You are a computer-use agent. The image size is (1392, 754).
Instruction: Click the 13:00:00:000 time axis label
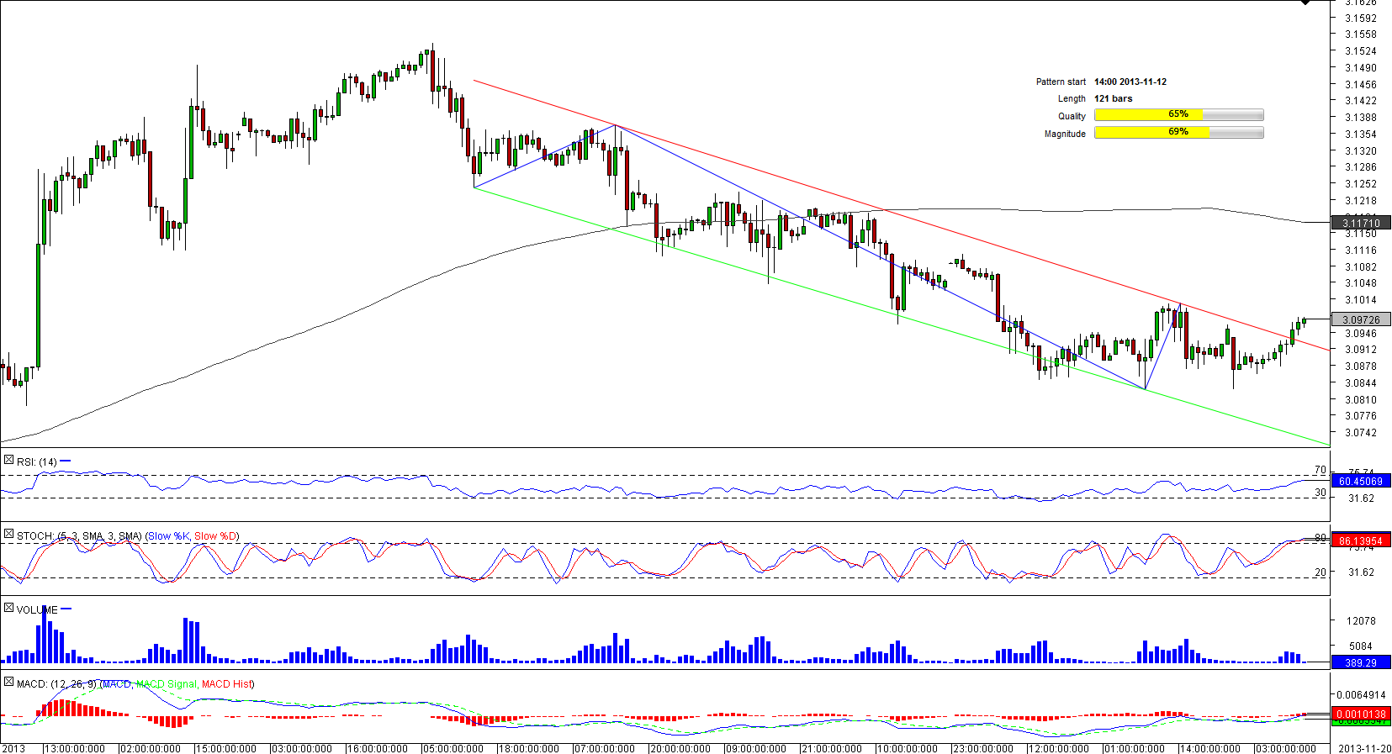[75, 748]
